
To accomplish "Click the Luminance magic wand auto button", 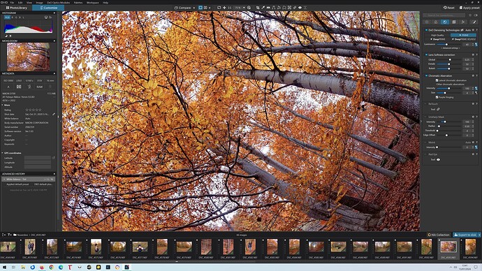I will coord(476,44).
